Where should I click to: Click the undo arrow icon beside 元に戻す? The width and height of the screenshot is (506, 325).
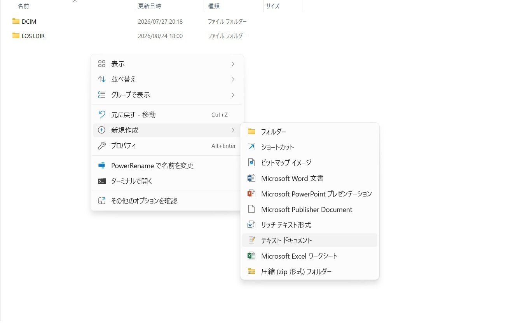pos(102,115)
